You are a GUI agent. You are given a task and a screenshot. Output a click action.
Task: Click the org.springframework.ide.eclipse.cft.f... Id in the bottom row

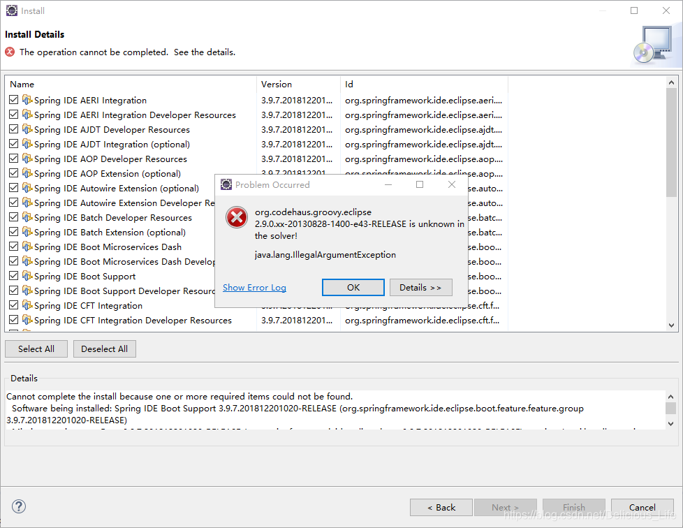422,320
